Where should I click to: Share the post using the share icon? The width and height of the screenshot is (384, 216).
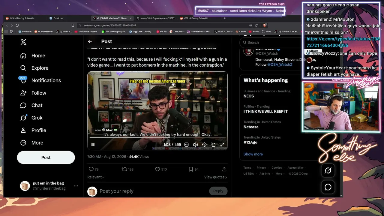[224, 169]
